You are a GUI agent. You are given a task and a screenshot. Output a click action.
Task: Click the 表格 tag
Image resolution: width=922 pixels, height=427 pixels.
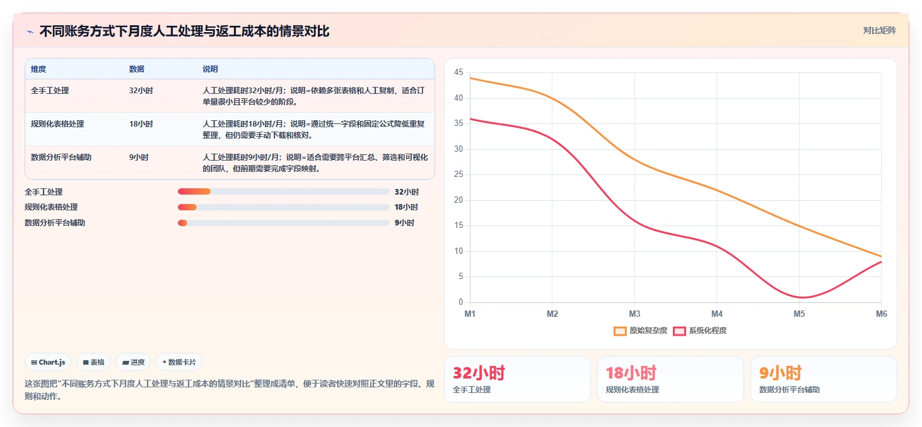tap(93, 362)
